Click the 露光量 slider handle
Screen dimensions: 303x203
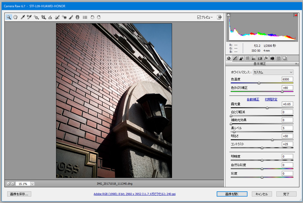(x=267, y=108)
